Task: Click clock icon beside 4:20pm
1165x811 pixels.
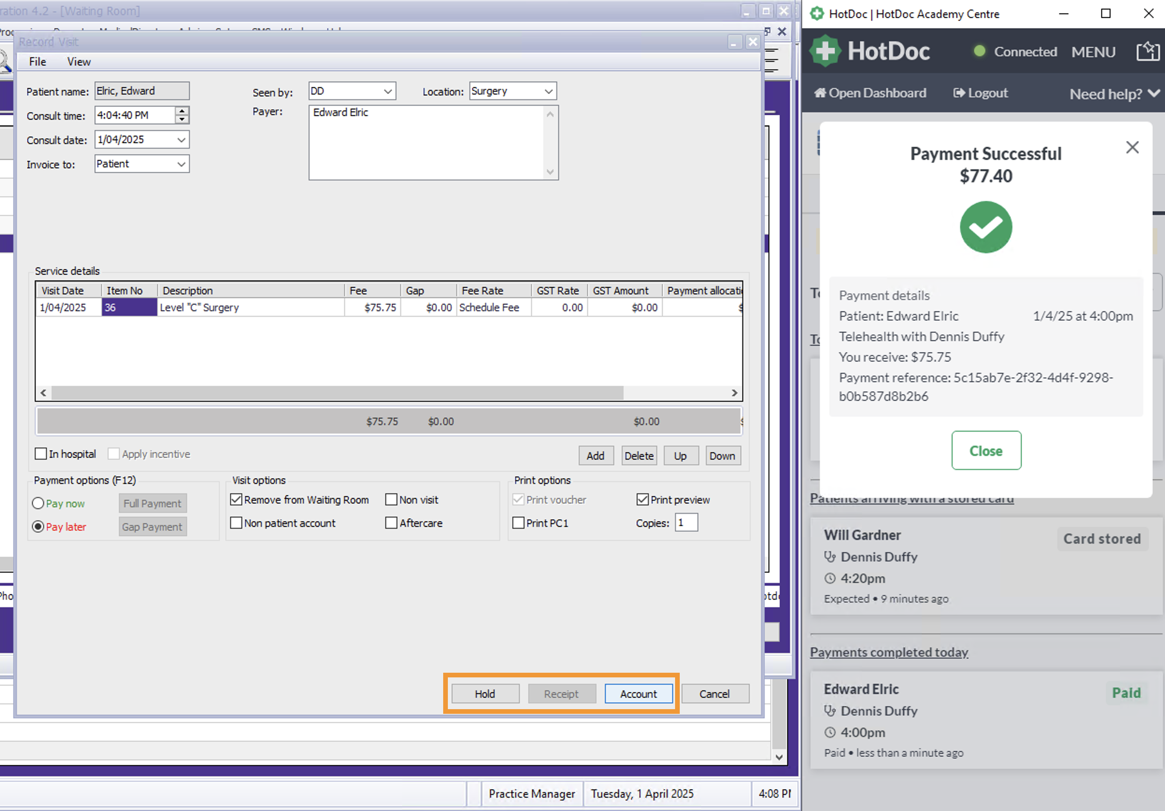Action: pos(830,578)
